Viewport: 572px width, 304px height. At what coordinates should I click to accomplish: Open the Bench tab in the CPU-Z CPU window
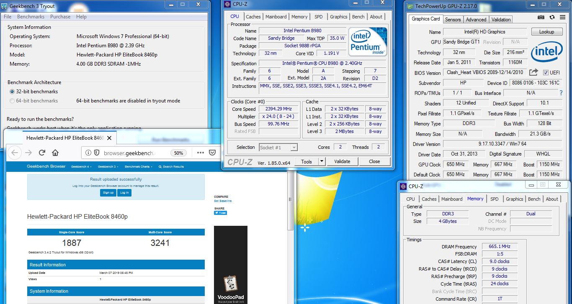[358, 17]
